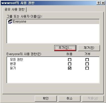Close the wwwroot permissions dialog
This screenshot has height=103, width=106.
click(103, 3)
